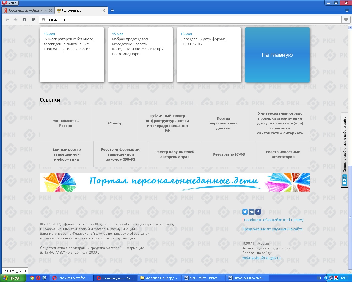Switch to the Яндекс search tab
This screenshot has height=282, width=352.
pyautogui.click(x=28, y=10)
